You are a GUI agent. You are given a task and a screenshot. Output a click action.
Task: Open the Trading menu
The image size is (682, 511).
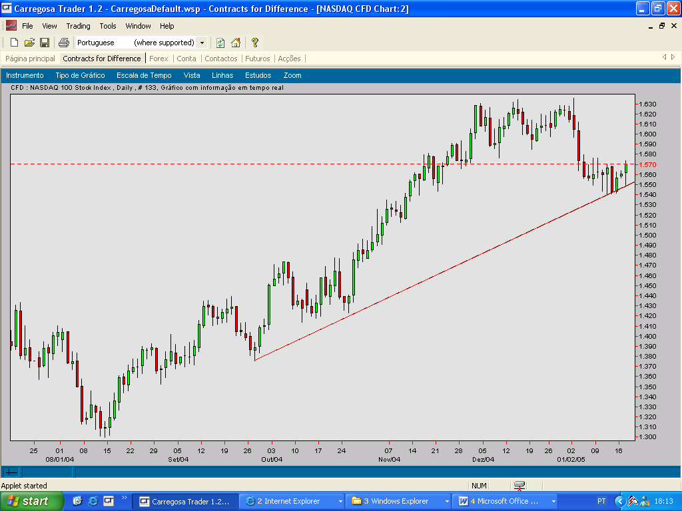(x=78, y=26)
